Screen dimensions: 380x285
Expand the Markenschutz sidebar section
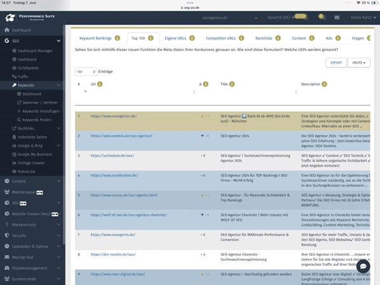[x=58, y=225]
